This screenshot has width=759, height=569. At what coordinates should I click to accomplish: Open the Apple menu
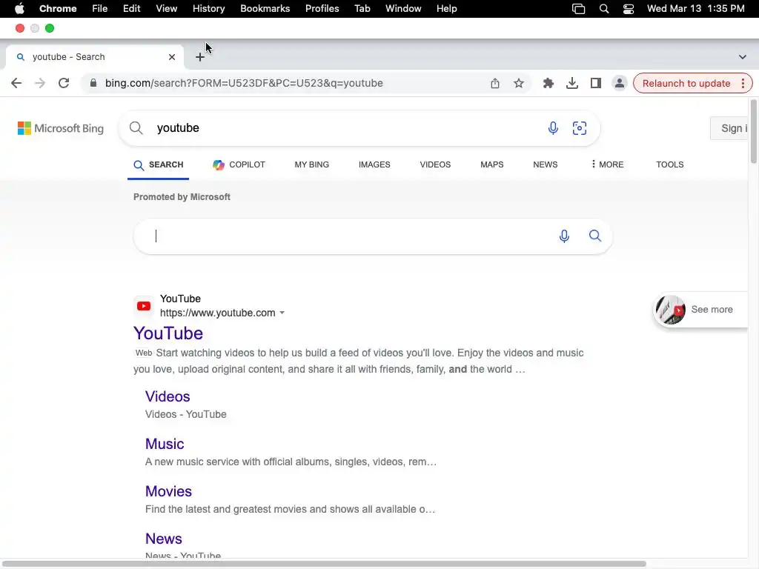pos(19,9)
